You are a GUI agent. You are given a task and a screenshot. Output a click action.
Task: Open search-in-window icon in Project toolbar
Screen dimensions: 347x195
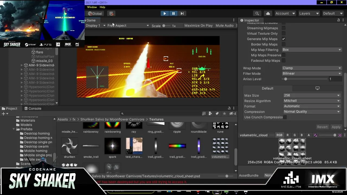[204, 114]
